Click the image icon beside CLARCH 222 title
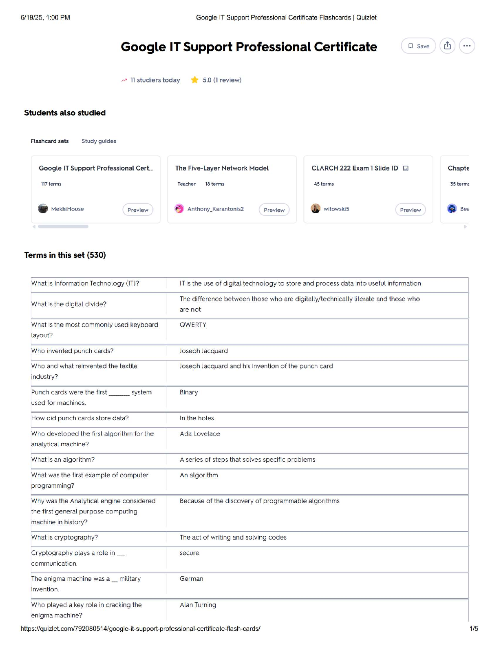 (x=406, y=168)
